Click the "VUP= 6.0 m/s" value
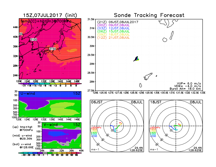The image size is (216, 167). (x=189, y=83)
